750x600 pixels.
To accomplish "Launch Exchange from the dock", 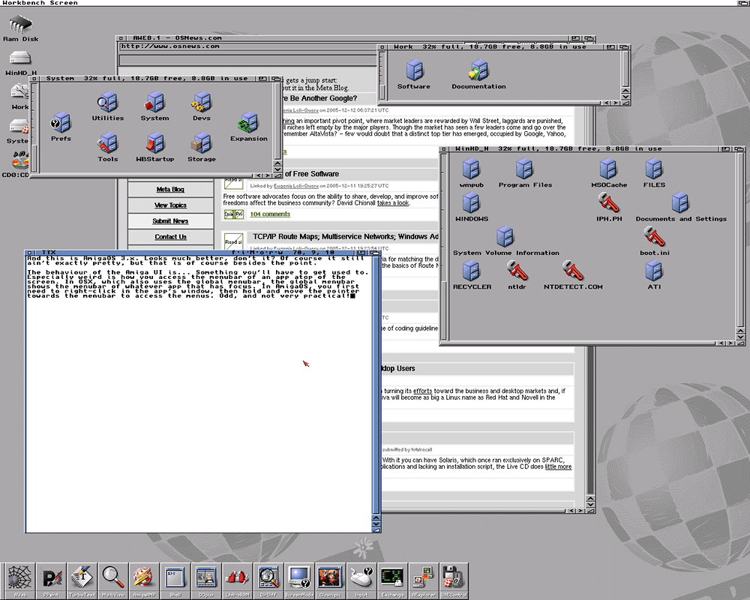I will pyautogui.click(x=393, y=580).
